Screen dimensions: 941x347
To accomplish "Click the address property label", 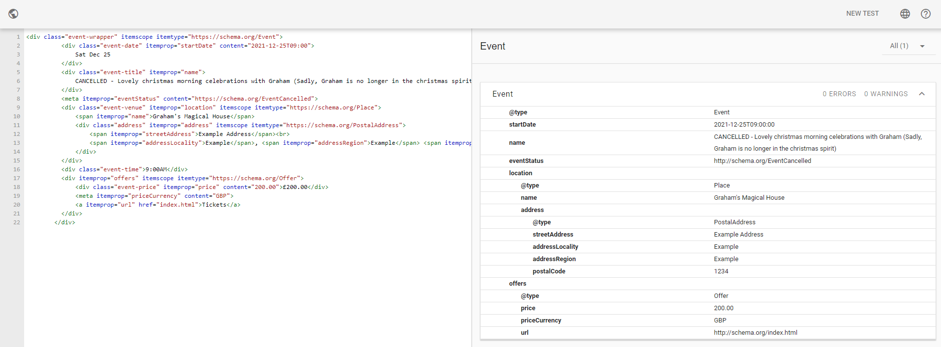I will (x=532, y=210).
